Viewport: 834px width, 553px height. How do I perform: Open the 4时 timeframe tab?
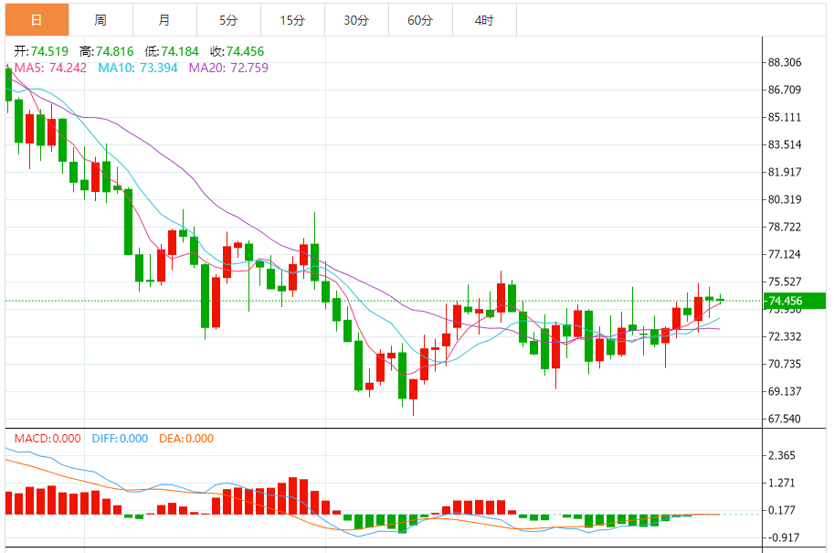pos(484,20)
